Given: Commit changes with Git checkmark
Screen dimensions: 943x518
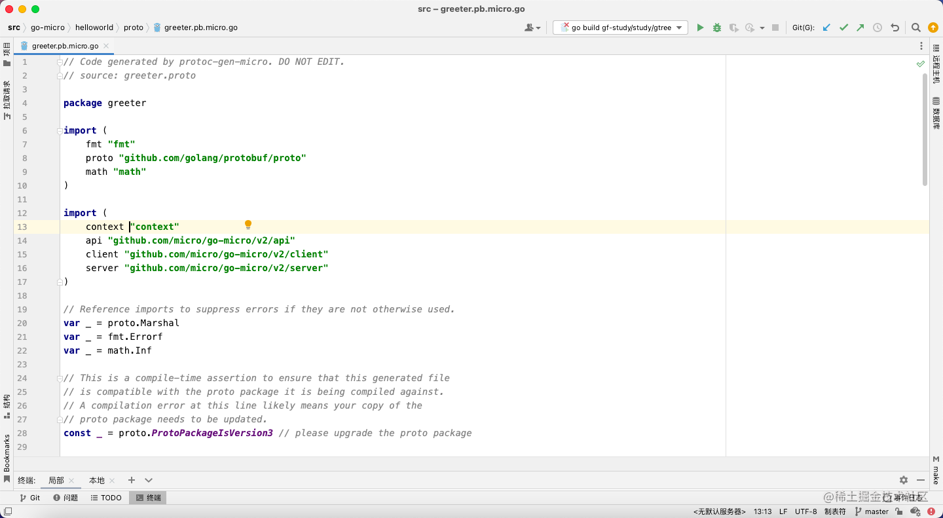Looking at the screenshot, I should tap(843, 28).
